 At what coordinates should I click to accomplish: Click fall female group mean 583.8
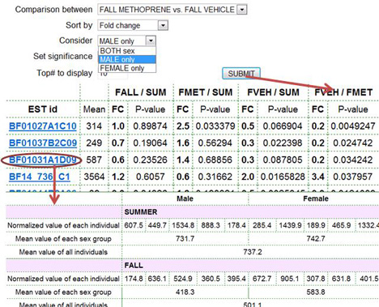point(316,292)
